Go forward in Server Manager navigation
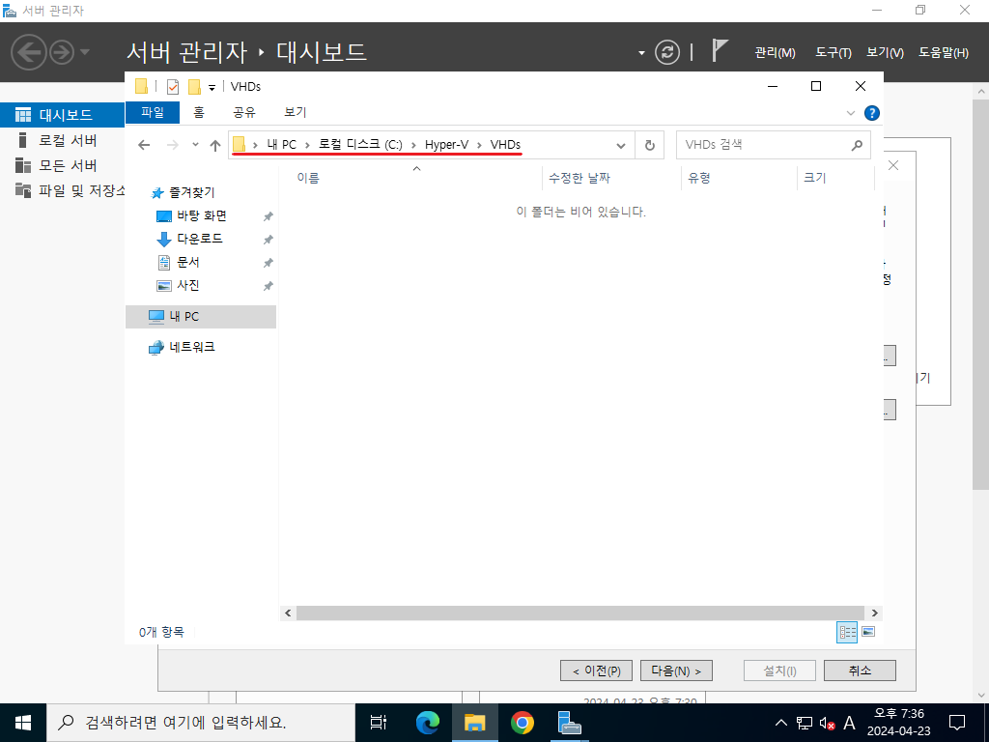This screenshot has width=989, height=742. pos(62,52)
